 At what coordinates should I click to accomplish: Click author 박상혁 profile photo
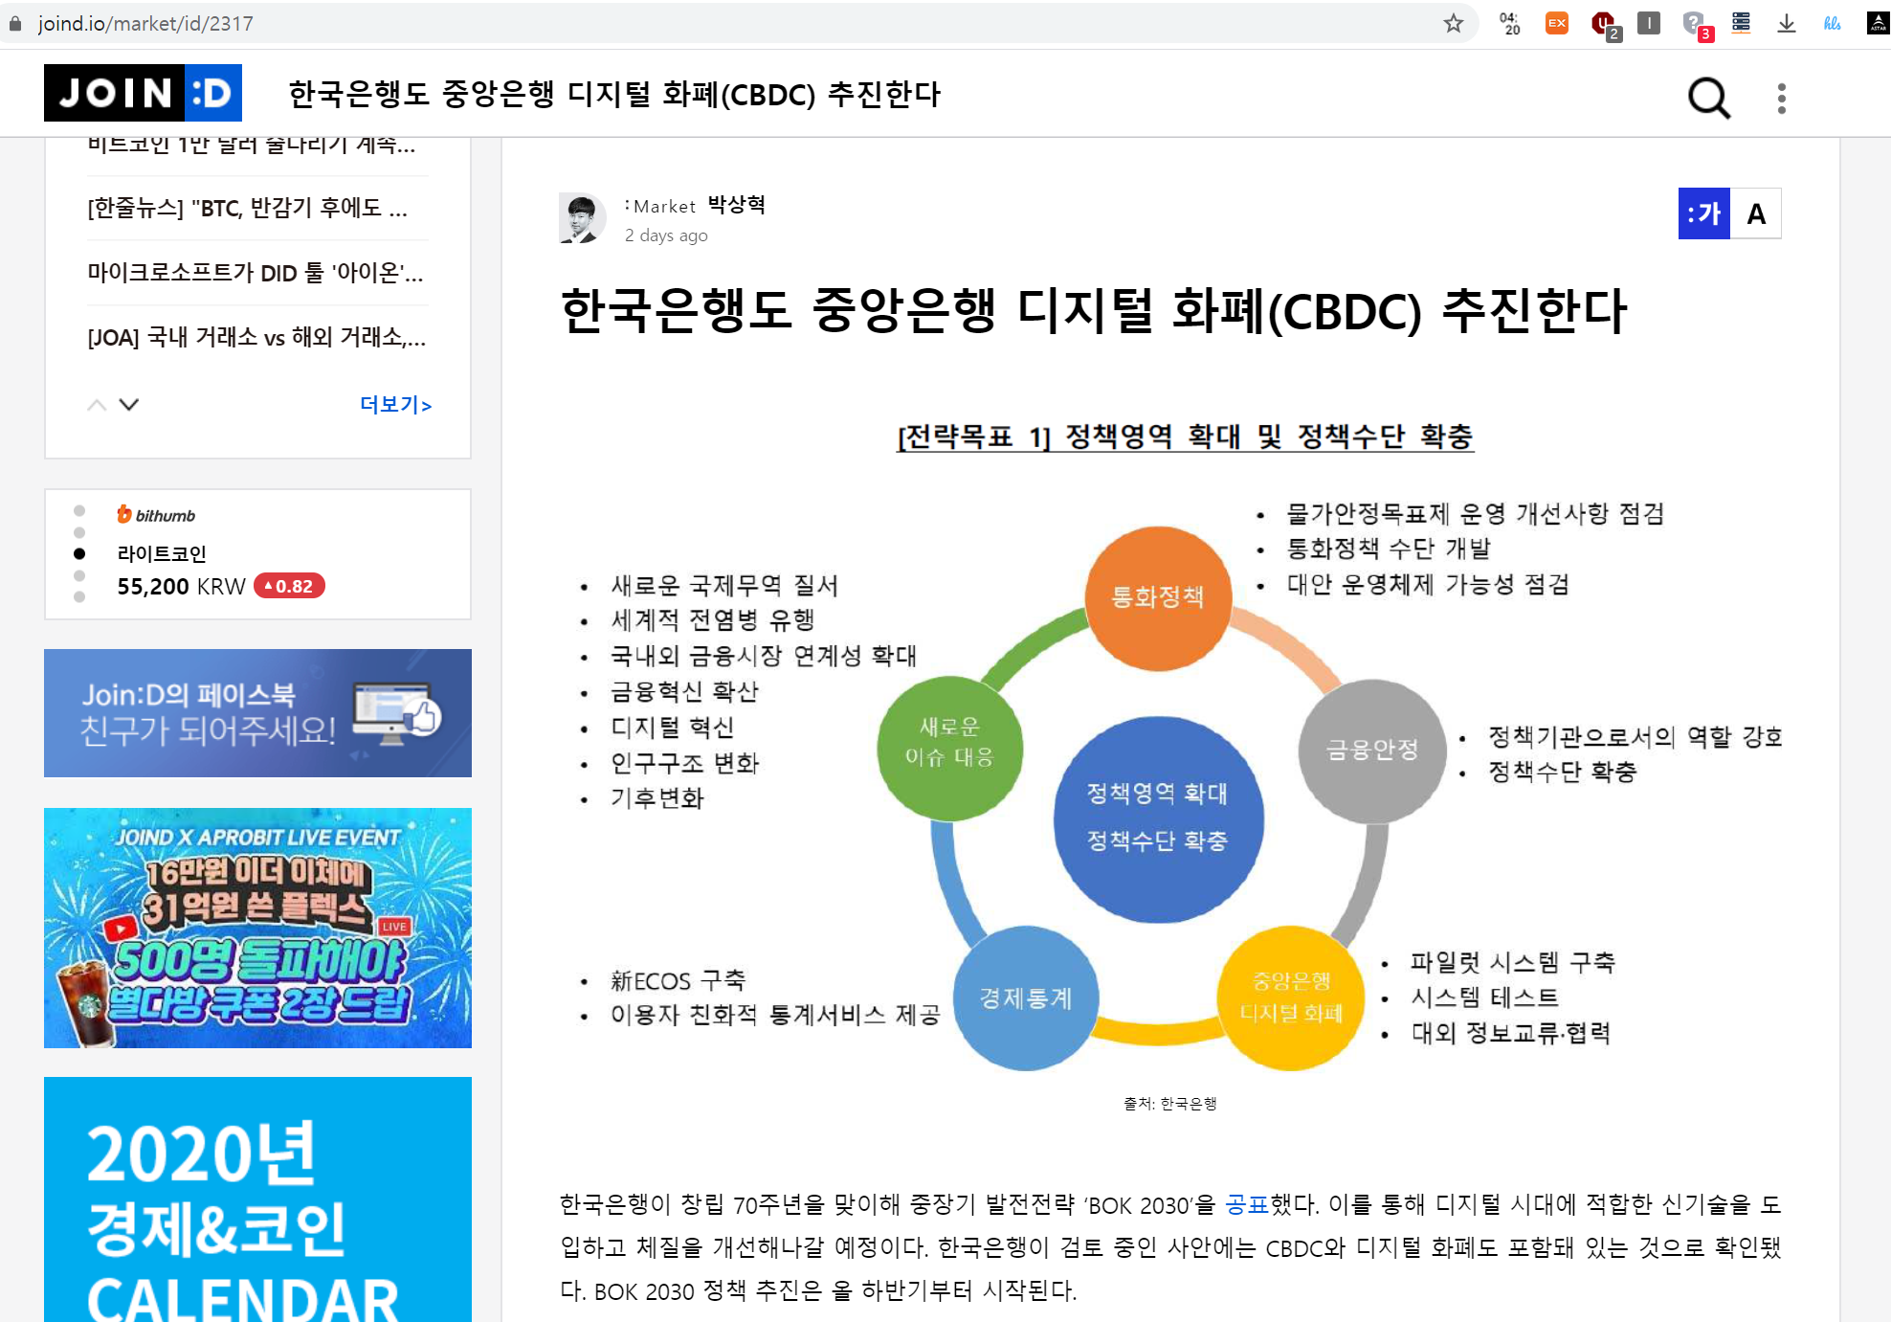click(582, 218)
